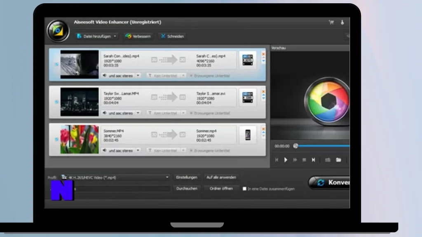Click output name Sommer.mp4
This screenshot has width=422, height=237.
click(206, 131)
